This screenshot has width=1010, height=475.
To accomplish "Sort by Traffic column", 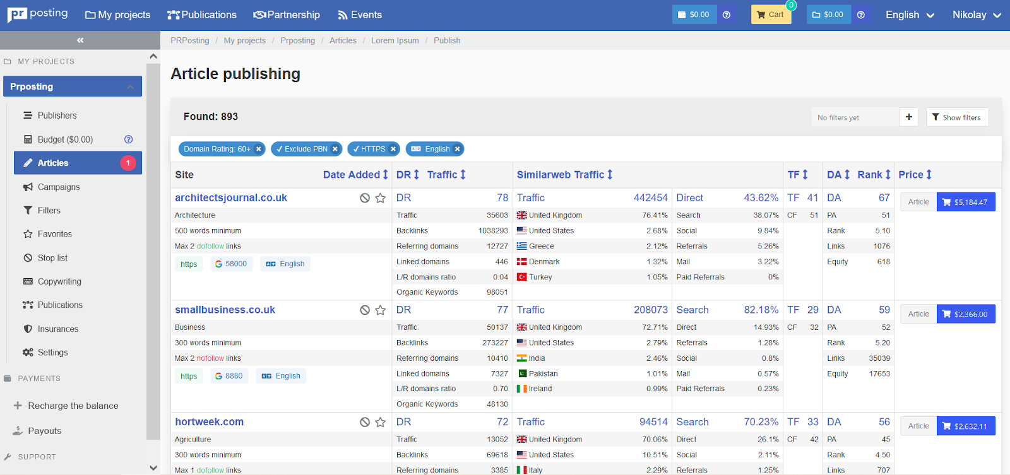I will click(x=446, y=175).
